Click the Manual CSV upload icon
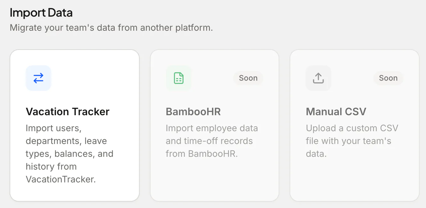 (x=318, y=78)
